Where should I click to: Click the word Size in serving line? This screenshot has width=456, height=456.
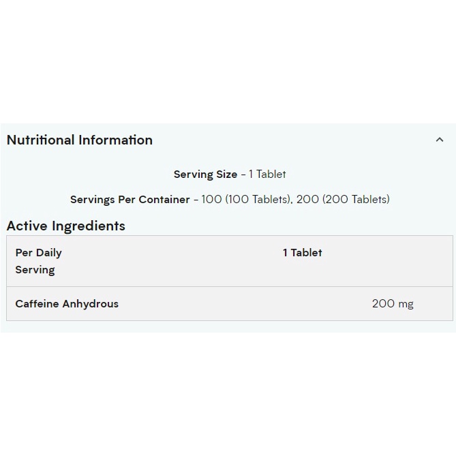(x=227, y=174)
